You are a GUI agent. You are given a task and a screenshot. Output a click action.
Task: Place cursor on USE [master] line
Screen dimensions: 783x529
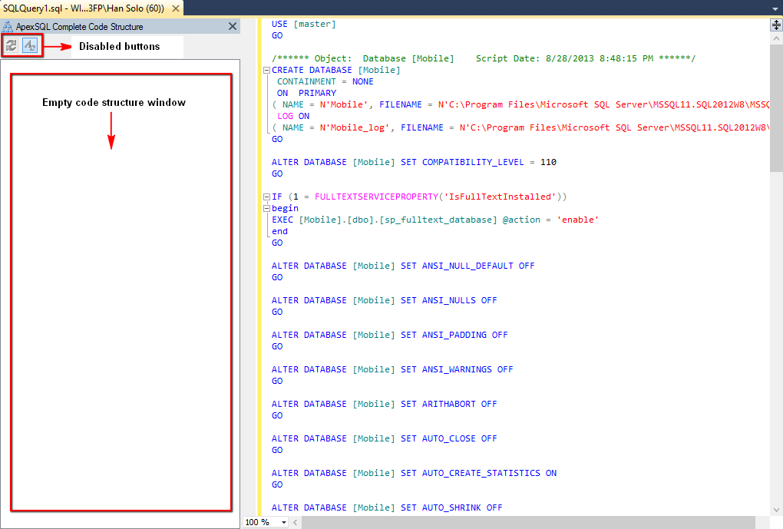click(x=304, y=25)
